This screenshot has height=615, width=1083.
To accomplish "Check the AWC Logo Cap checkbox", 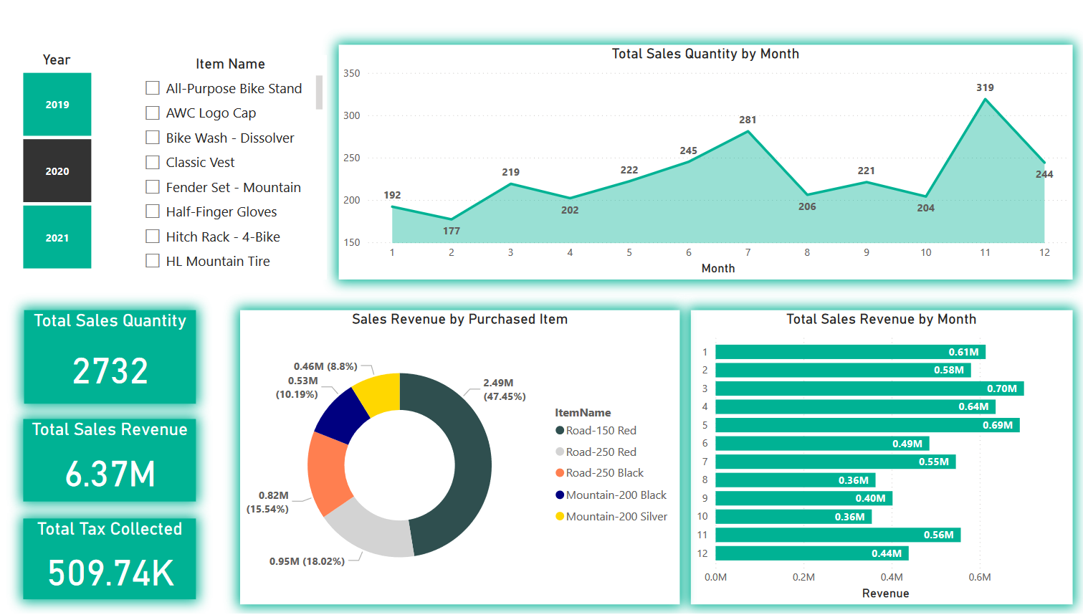I will pyautogui.click(x=152, y=113).
